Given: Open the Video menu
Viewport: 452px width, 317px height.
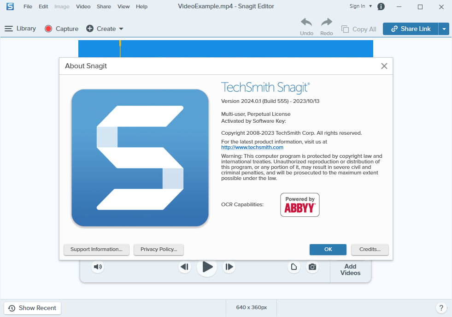Looking at the screenshot, I should pos(83,6).
